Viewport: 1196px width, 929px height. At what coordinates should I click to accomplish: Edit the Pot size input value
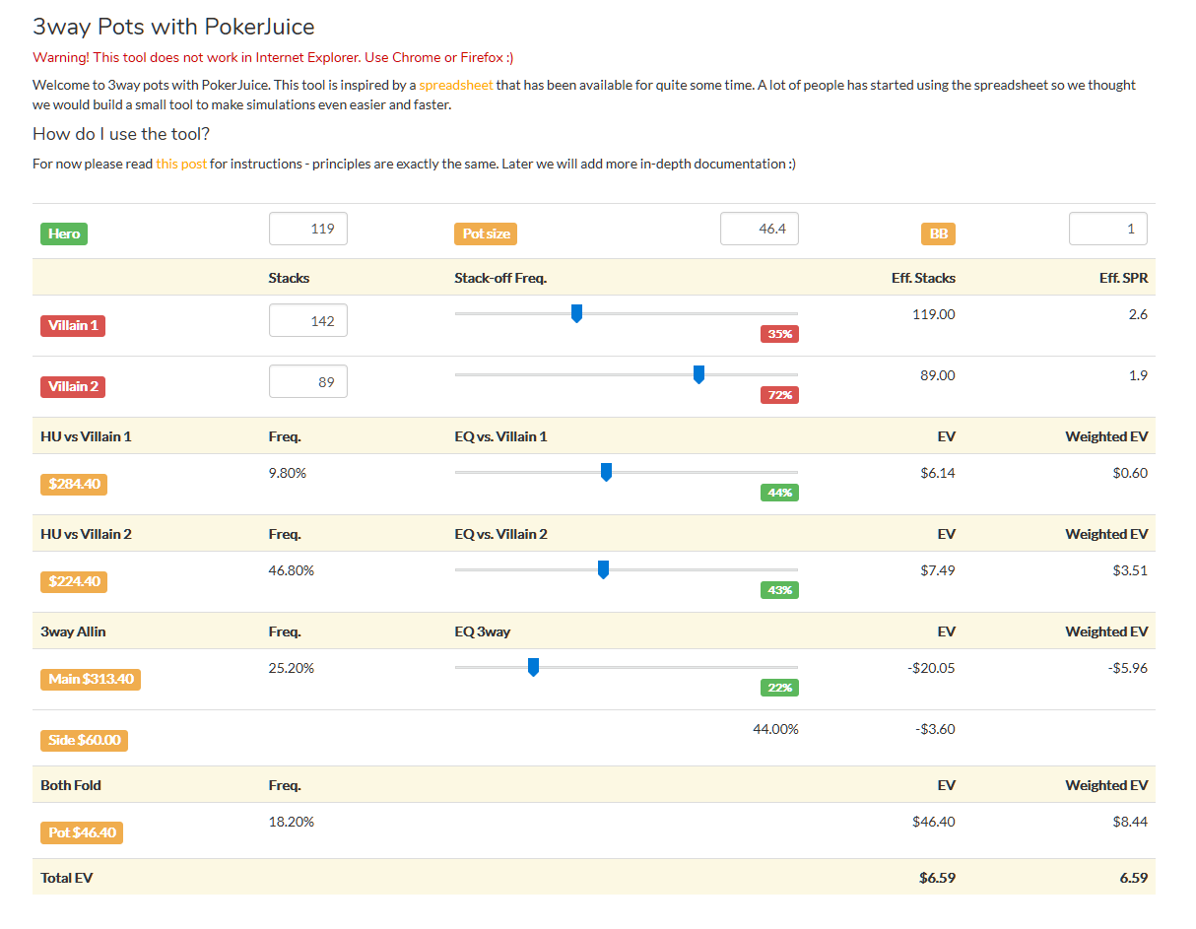click(760, 229)
